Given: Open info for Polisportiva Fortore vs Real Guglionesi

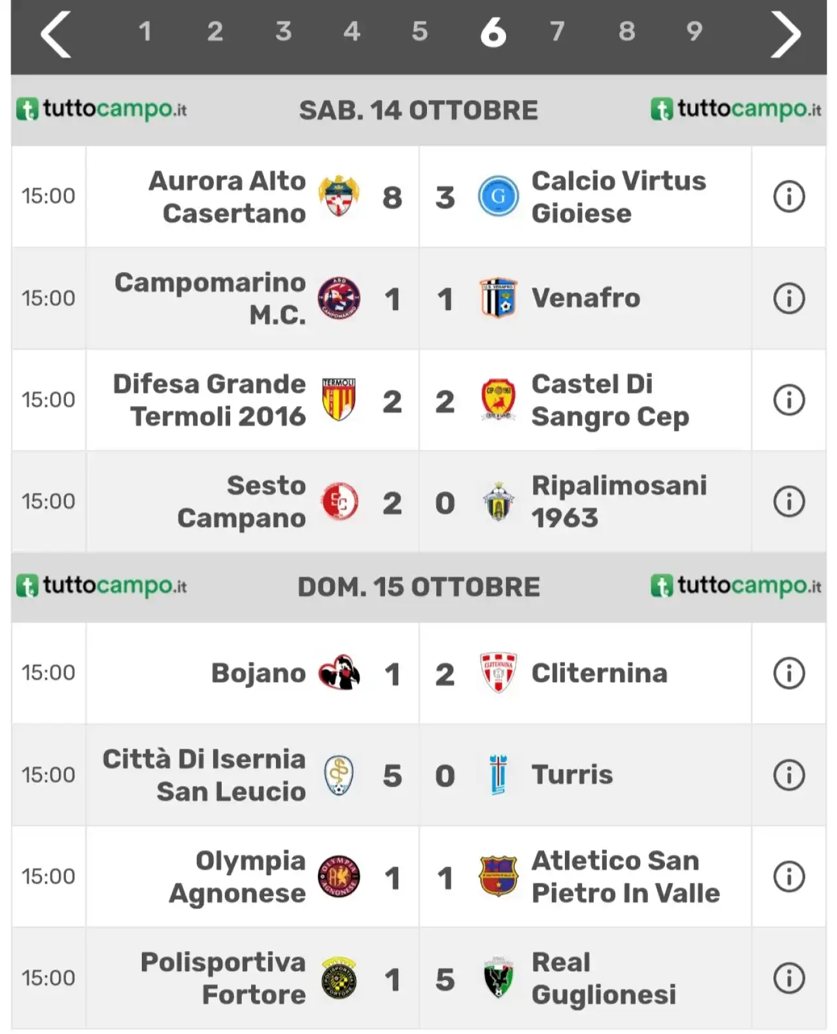Looking at the screenshot, I should [x=789, y=978].
